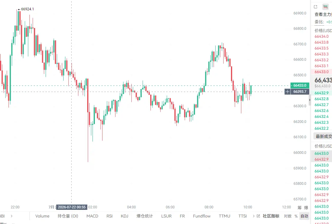Viewport: 332px width, 224px height.
Task: Open the 社区指标 community indicators
Action: [x=271, y=216]
